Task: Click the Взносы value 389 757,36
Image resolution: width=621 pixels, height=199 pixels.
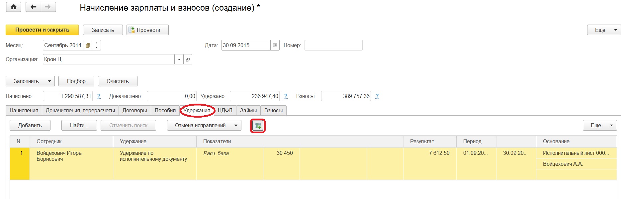Action: [346, 96]
